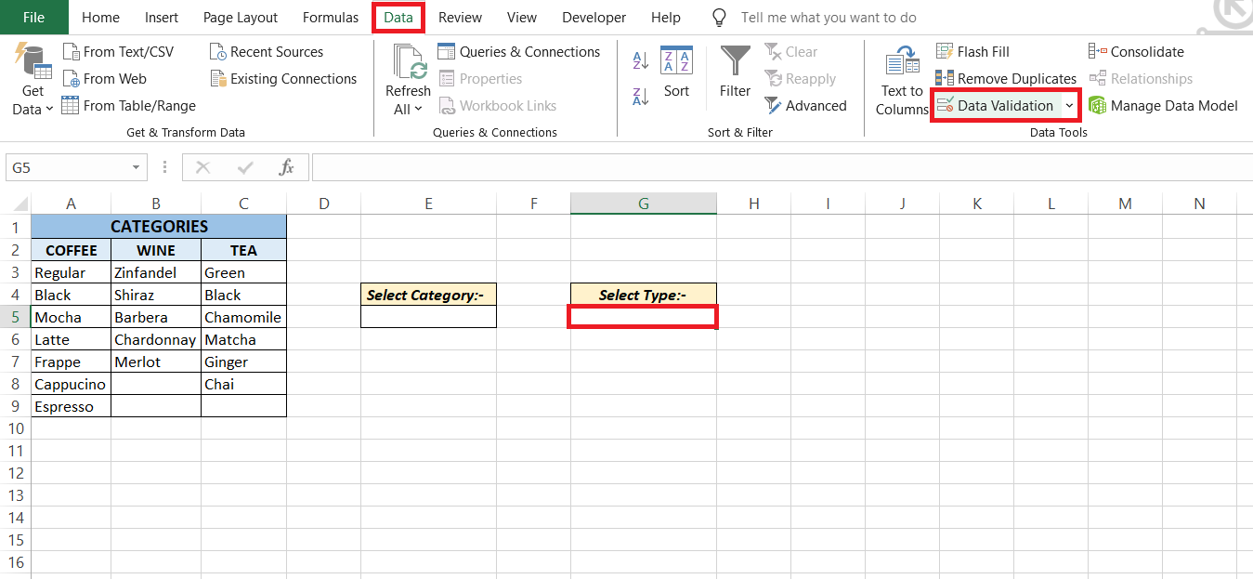Click the COFFEE column heading cell
This screenshot has width=1253, height=579.
coord(71,250)
